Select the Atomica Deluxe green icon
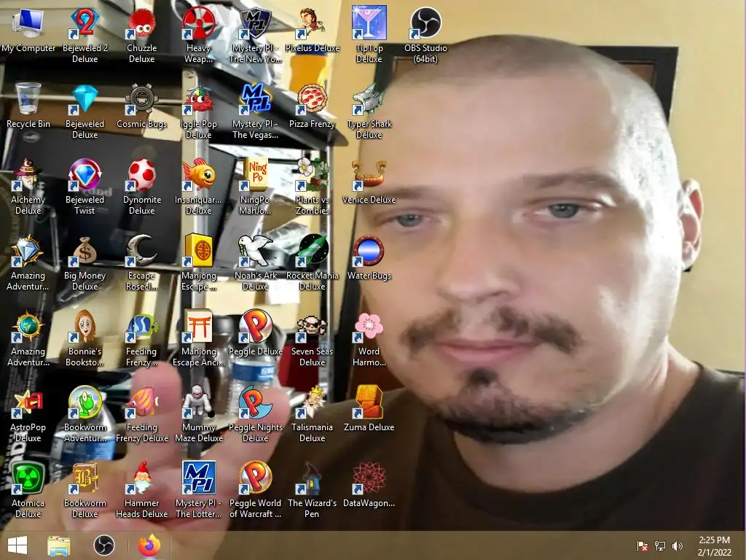 click(28, 490)
